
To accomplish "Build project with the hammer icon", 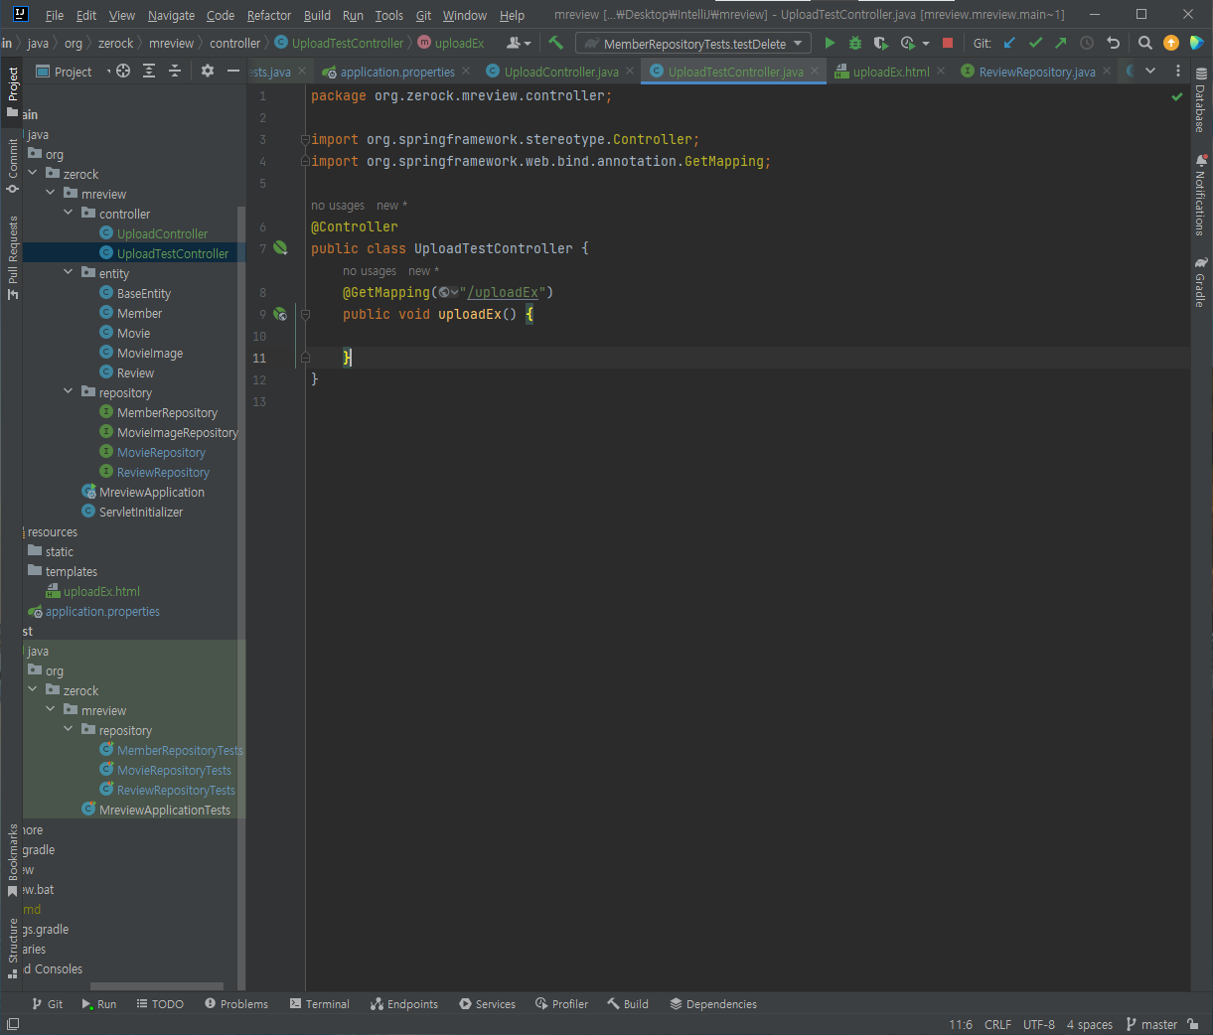I will pyautogui.click(x=556, y=43).
